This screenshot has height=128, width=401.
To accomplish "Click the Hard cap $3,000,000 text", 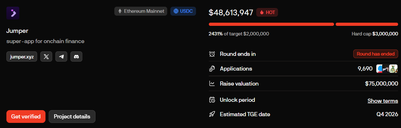I will click(x=375, y=34).
